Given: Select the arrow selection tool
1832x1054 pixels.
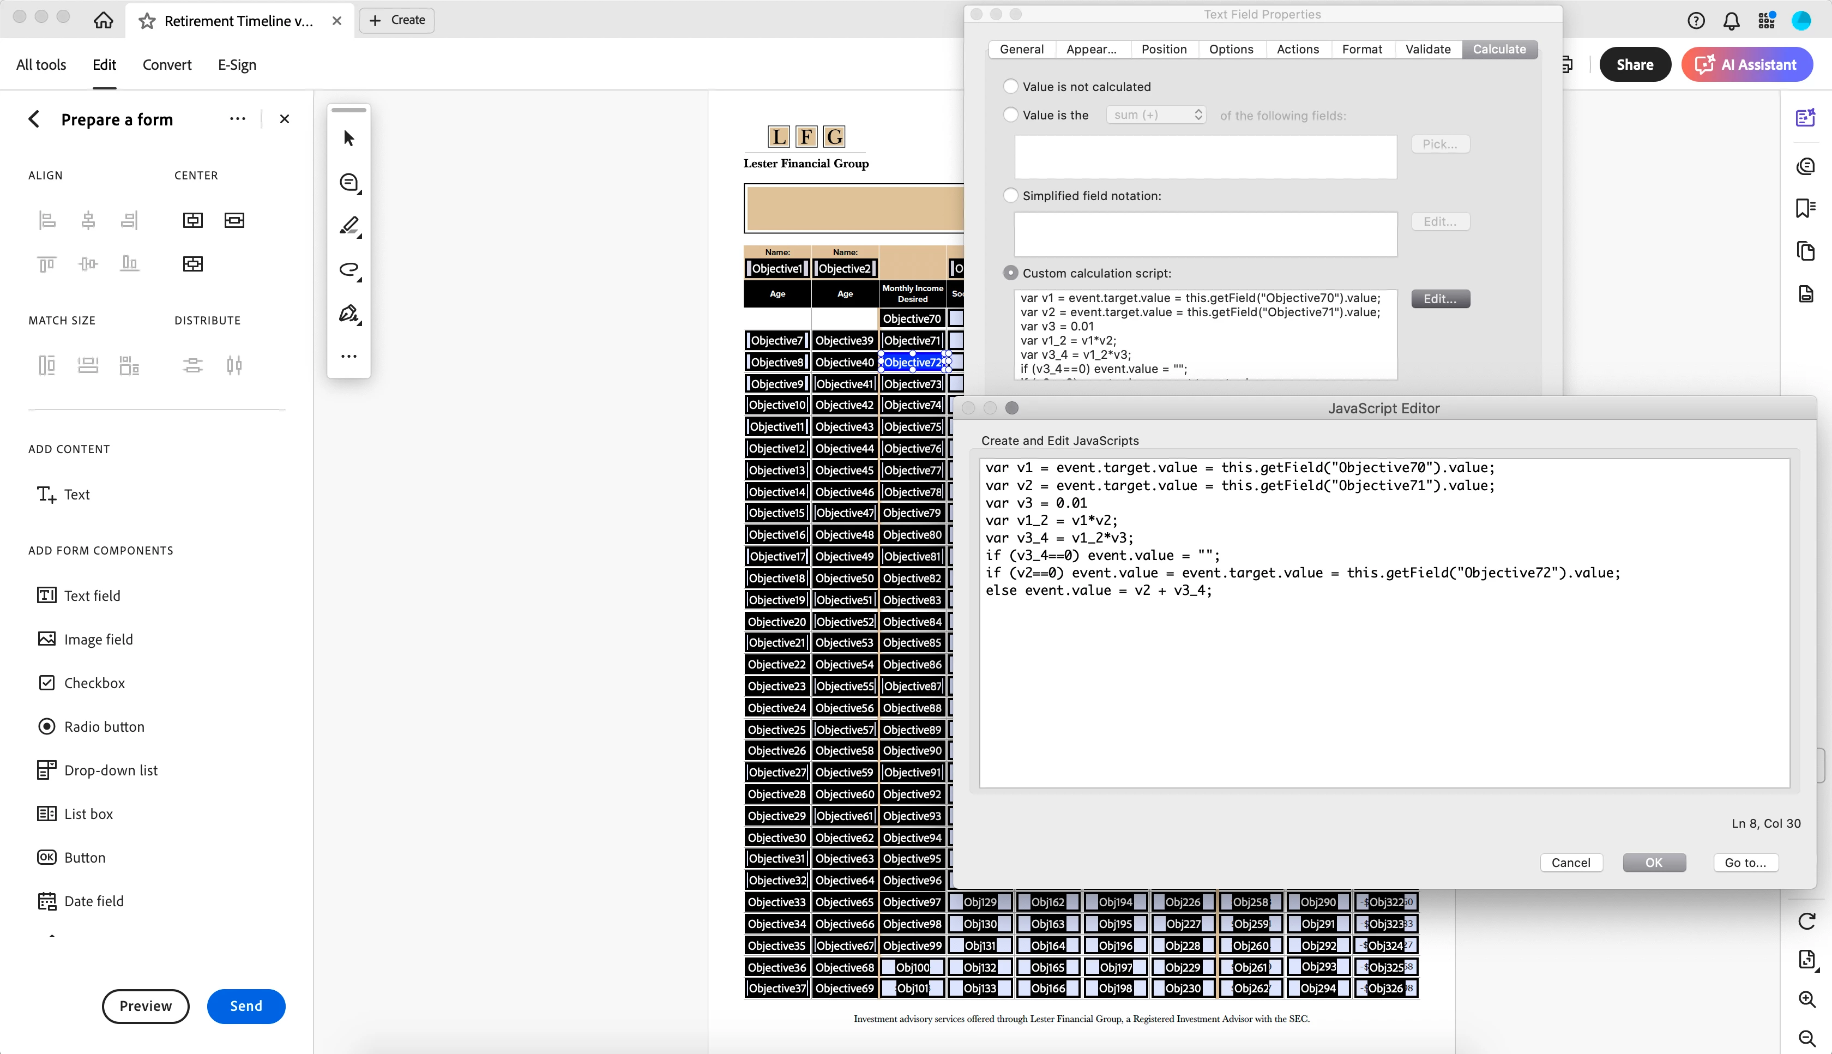Looking at the screenshot, I should [349, 138].
